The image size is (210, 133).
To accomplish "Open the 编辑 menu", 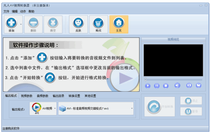I will [x=15, y=12].
